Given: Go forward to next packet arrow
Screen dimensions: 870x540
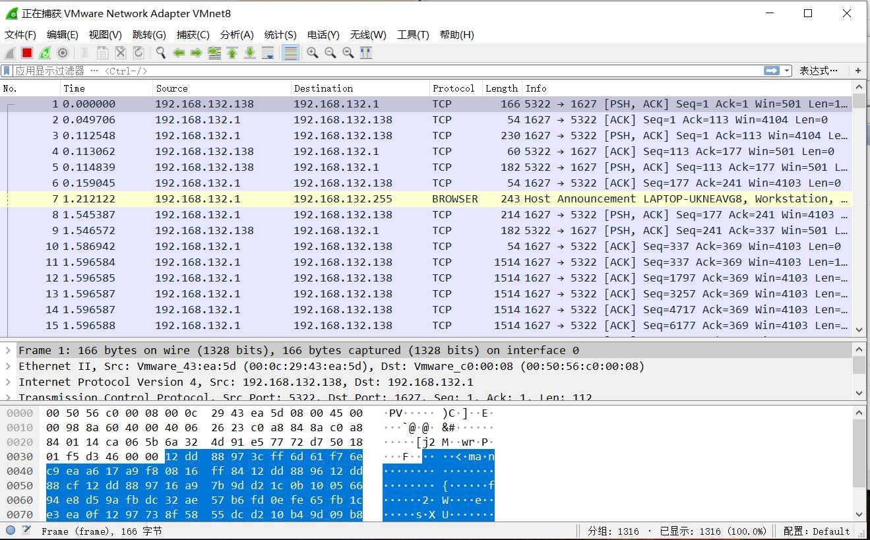Looking at the screenshot, I should click(x=196, y=53).
